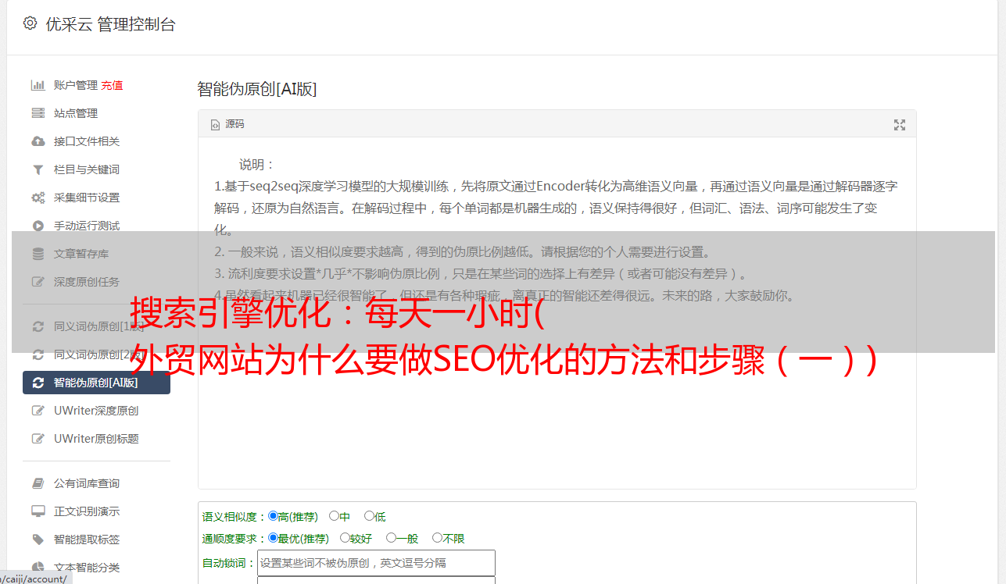Click the pie chart icon for 文本智能分类
Screen dimensions: 1006x584
point(38,568)
